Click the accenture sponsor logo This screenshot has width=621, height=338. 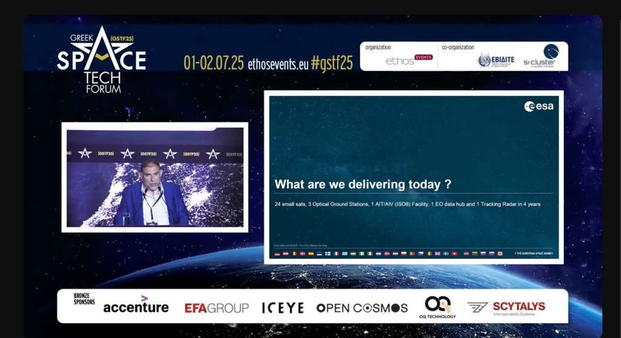136,305
